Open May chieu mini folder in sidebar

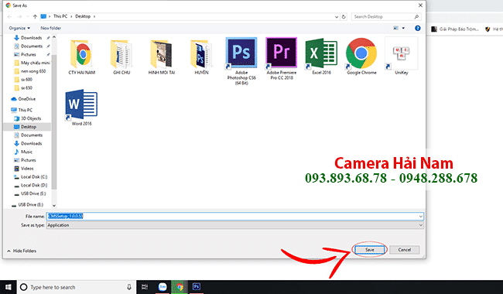tap(32, 63)
